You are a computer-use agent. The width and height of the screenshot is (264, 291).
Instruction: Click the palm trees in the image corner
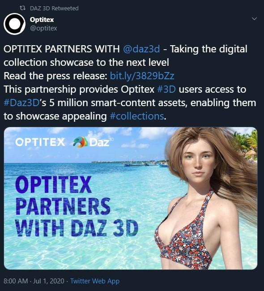[246, 144]
